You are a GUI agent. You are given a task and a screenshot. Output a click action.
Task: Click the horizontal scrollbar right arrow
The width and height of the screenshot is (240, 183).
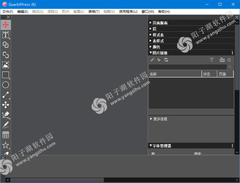[237, 180]
